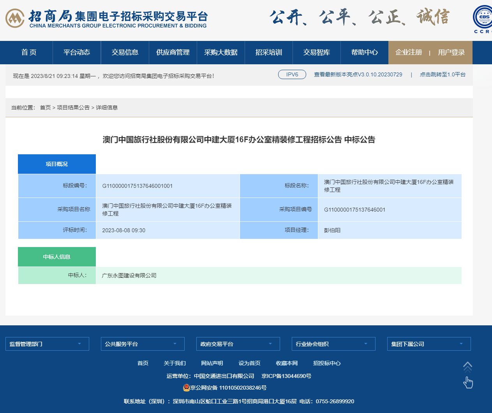Expand the 政府交易平台 dropdown
The image size is (492, 413).
point(238,344)
